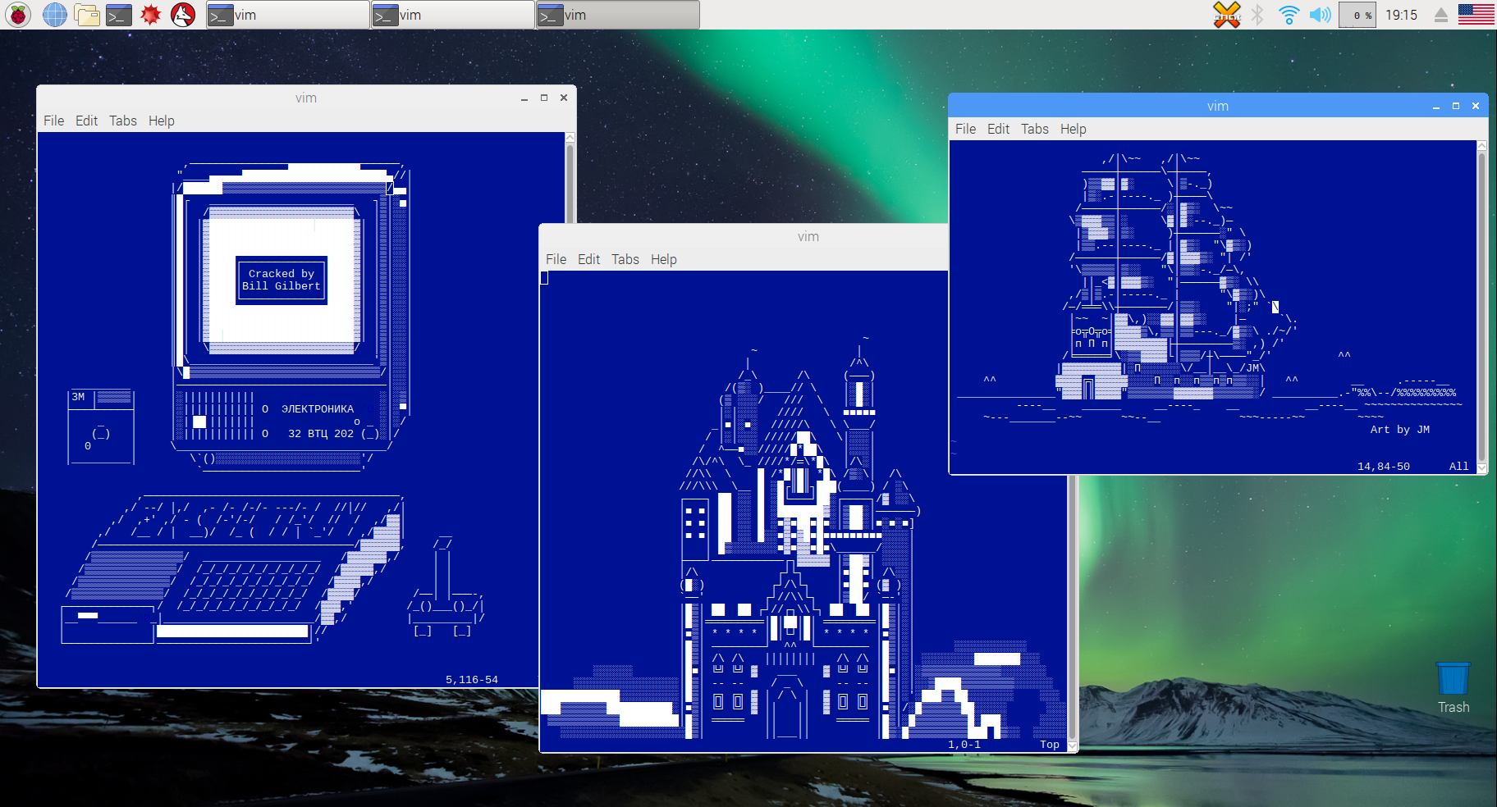1497x807 pixels.
Task: Click the orange X tray icon
Action: 1227,15
